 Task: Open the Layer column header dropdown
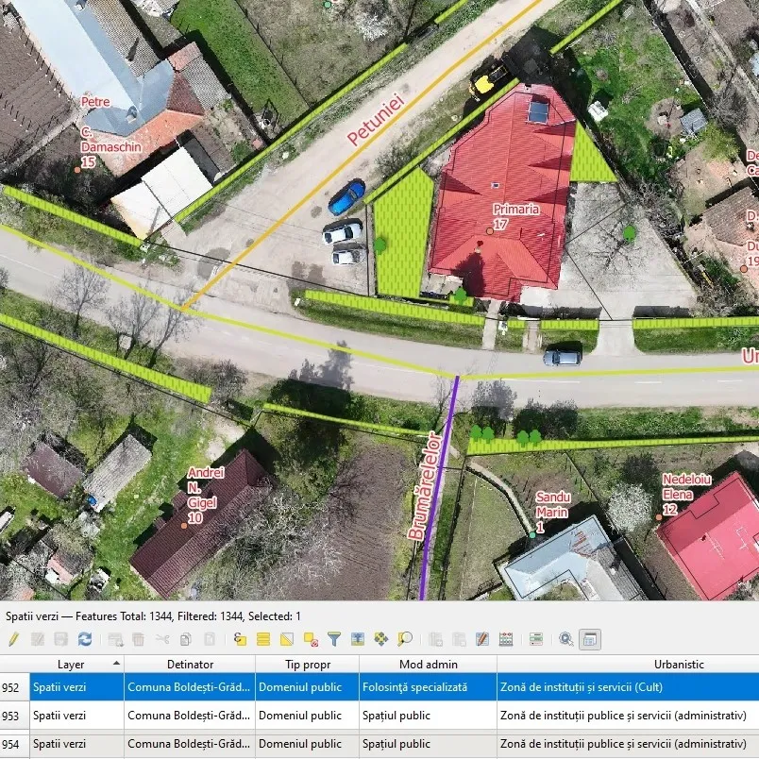115,664
